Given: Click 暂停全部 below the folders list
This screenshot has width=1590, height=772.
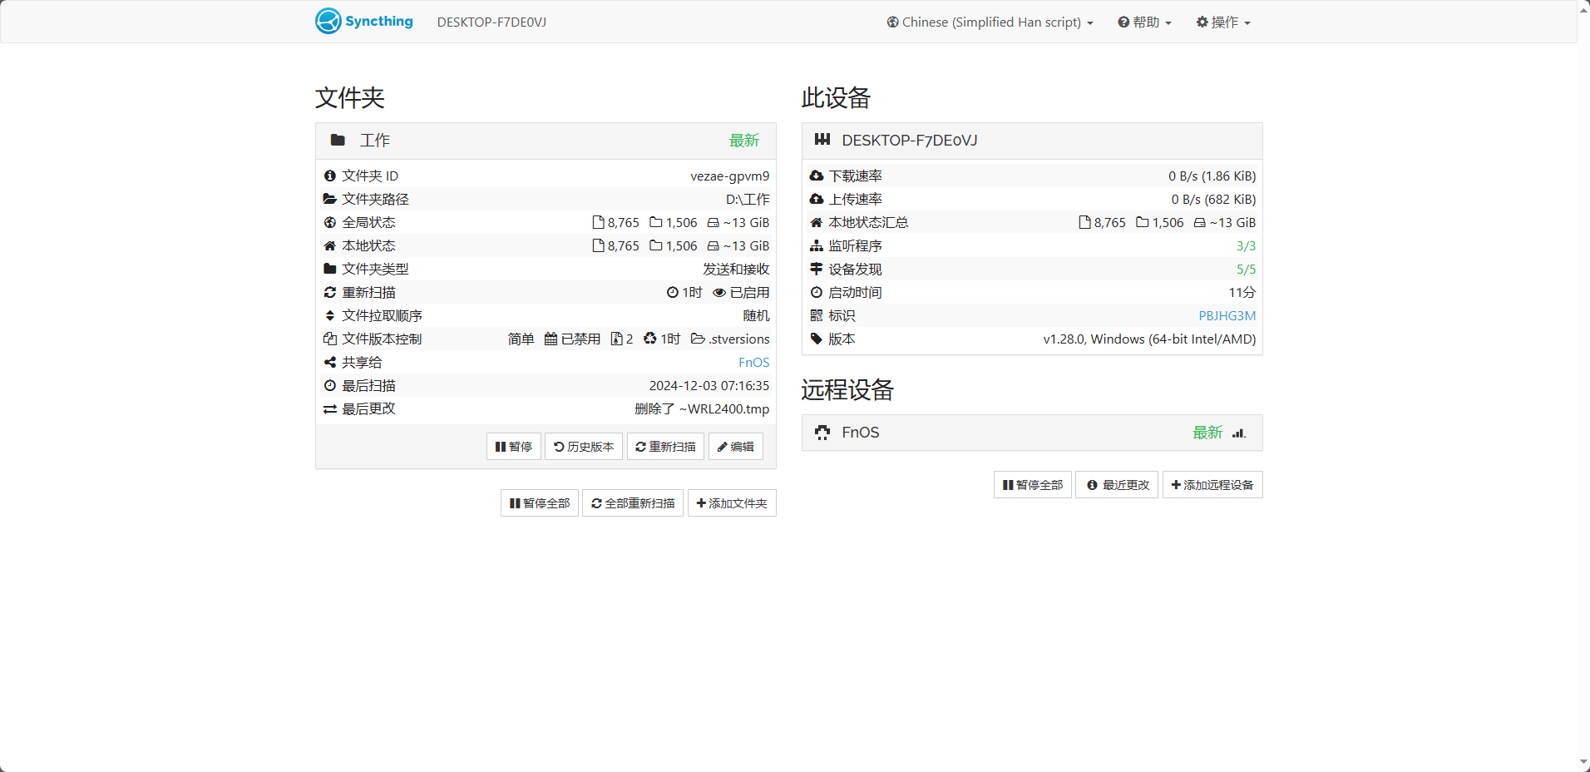Looking at the screenshot, I should 540,503.
